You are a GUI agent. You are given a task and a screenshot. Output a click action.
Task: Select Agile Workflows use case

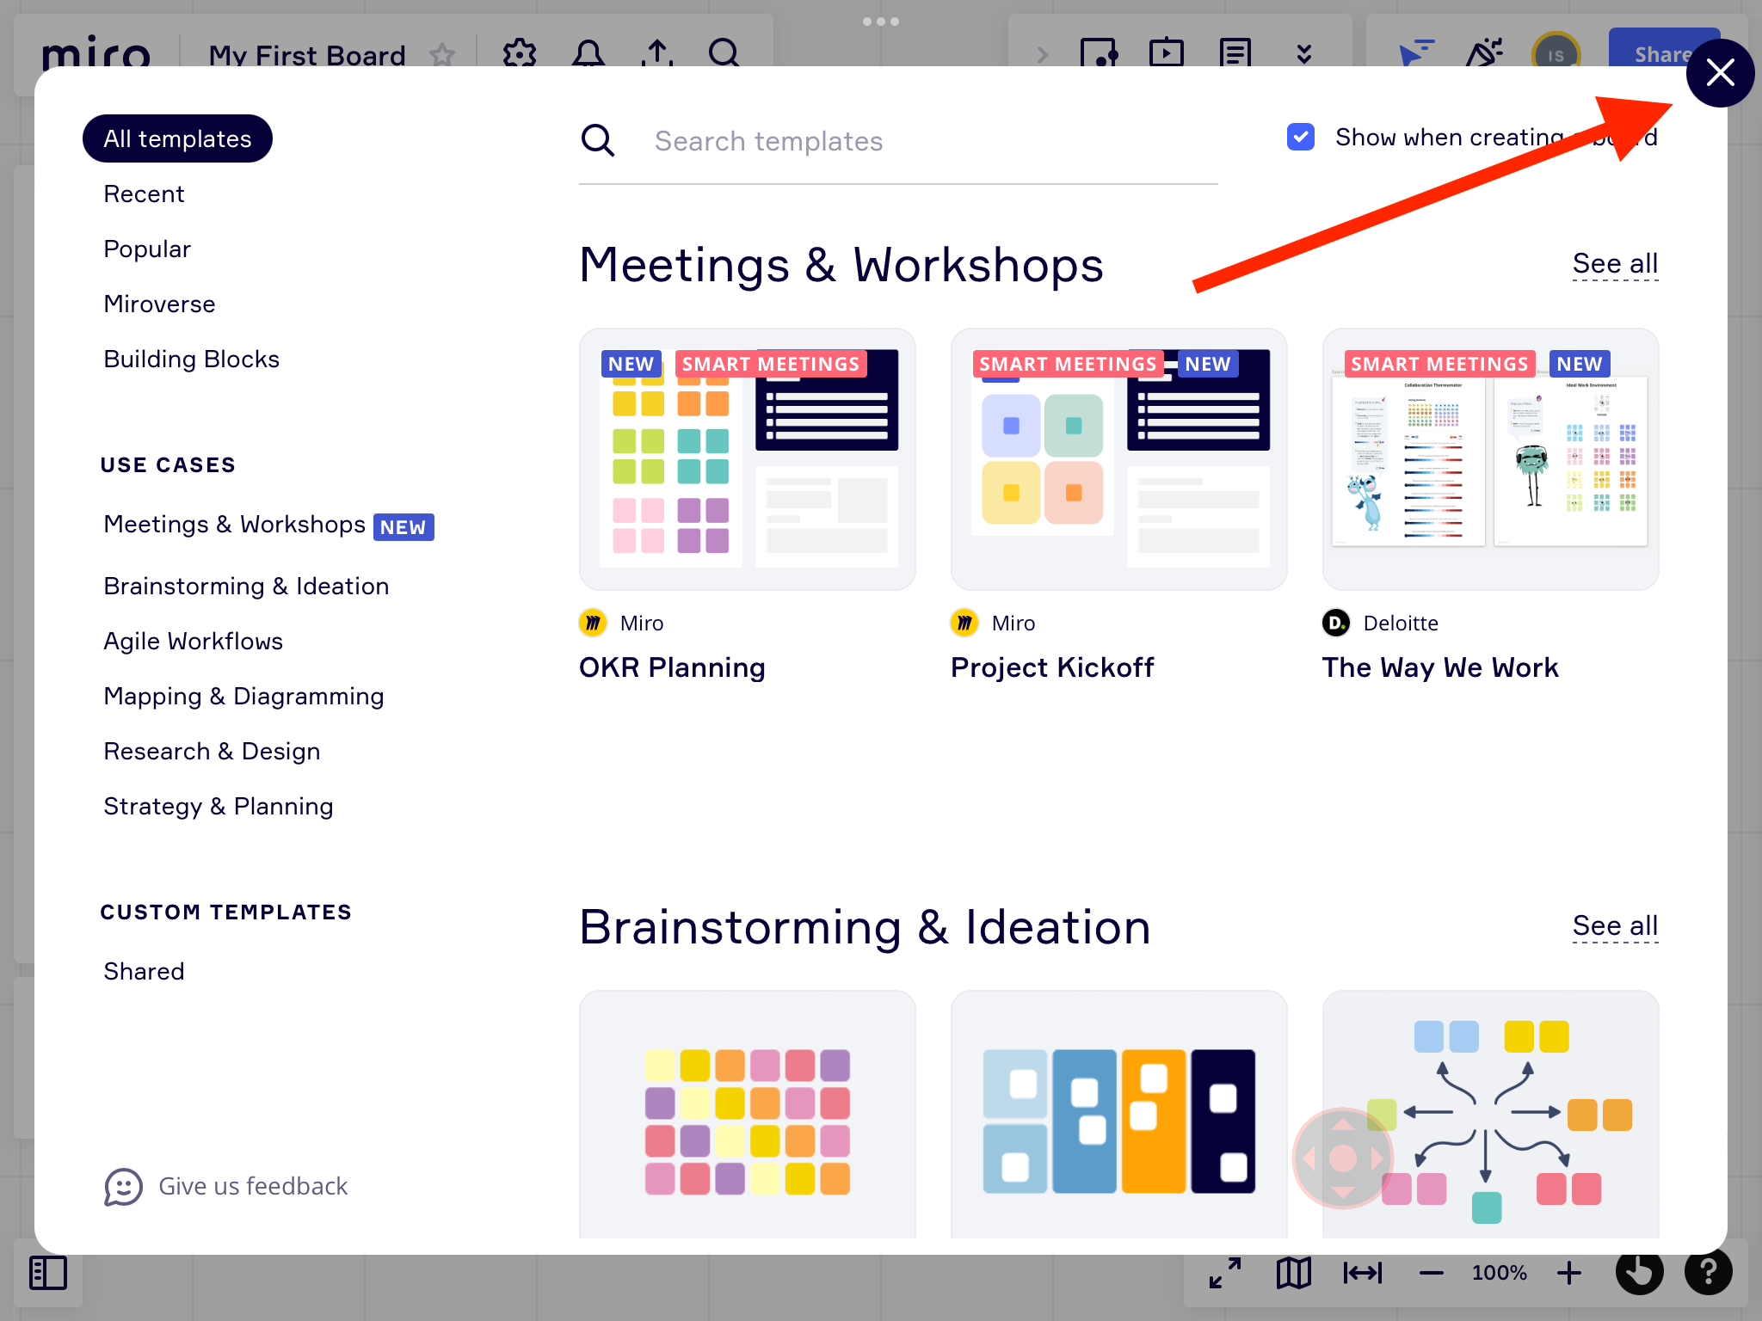[x=193, y=642]
